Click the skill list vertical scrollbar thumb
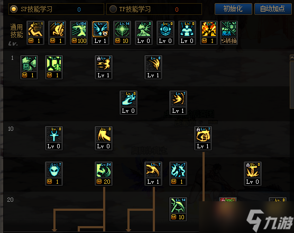Viewport: 294px width, 233px height. coord(292,85)
